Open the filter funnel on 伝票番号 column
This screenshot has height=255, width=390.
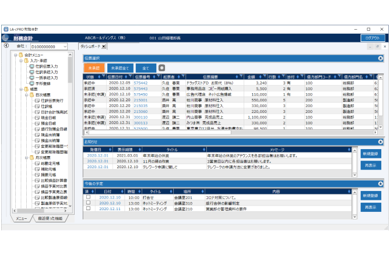(x=158, y=76)
